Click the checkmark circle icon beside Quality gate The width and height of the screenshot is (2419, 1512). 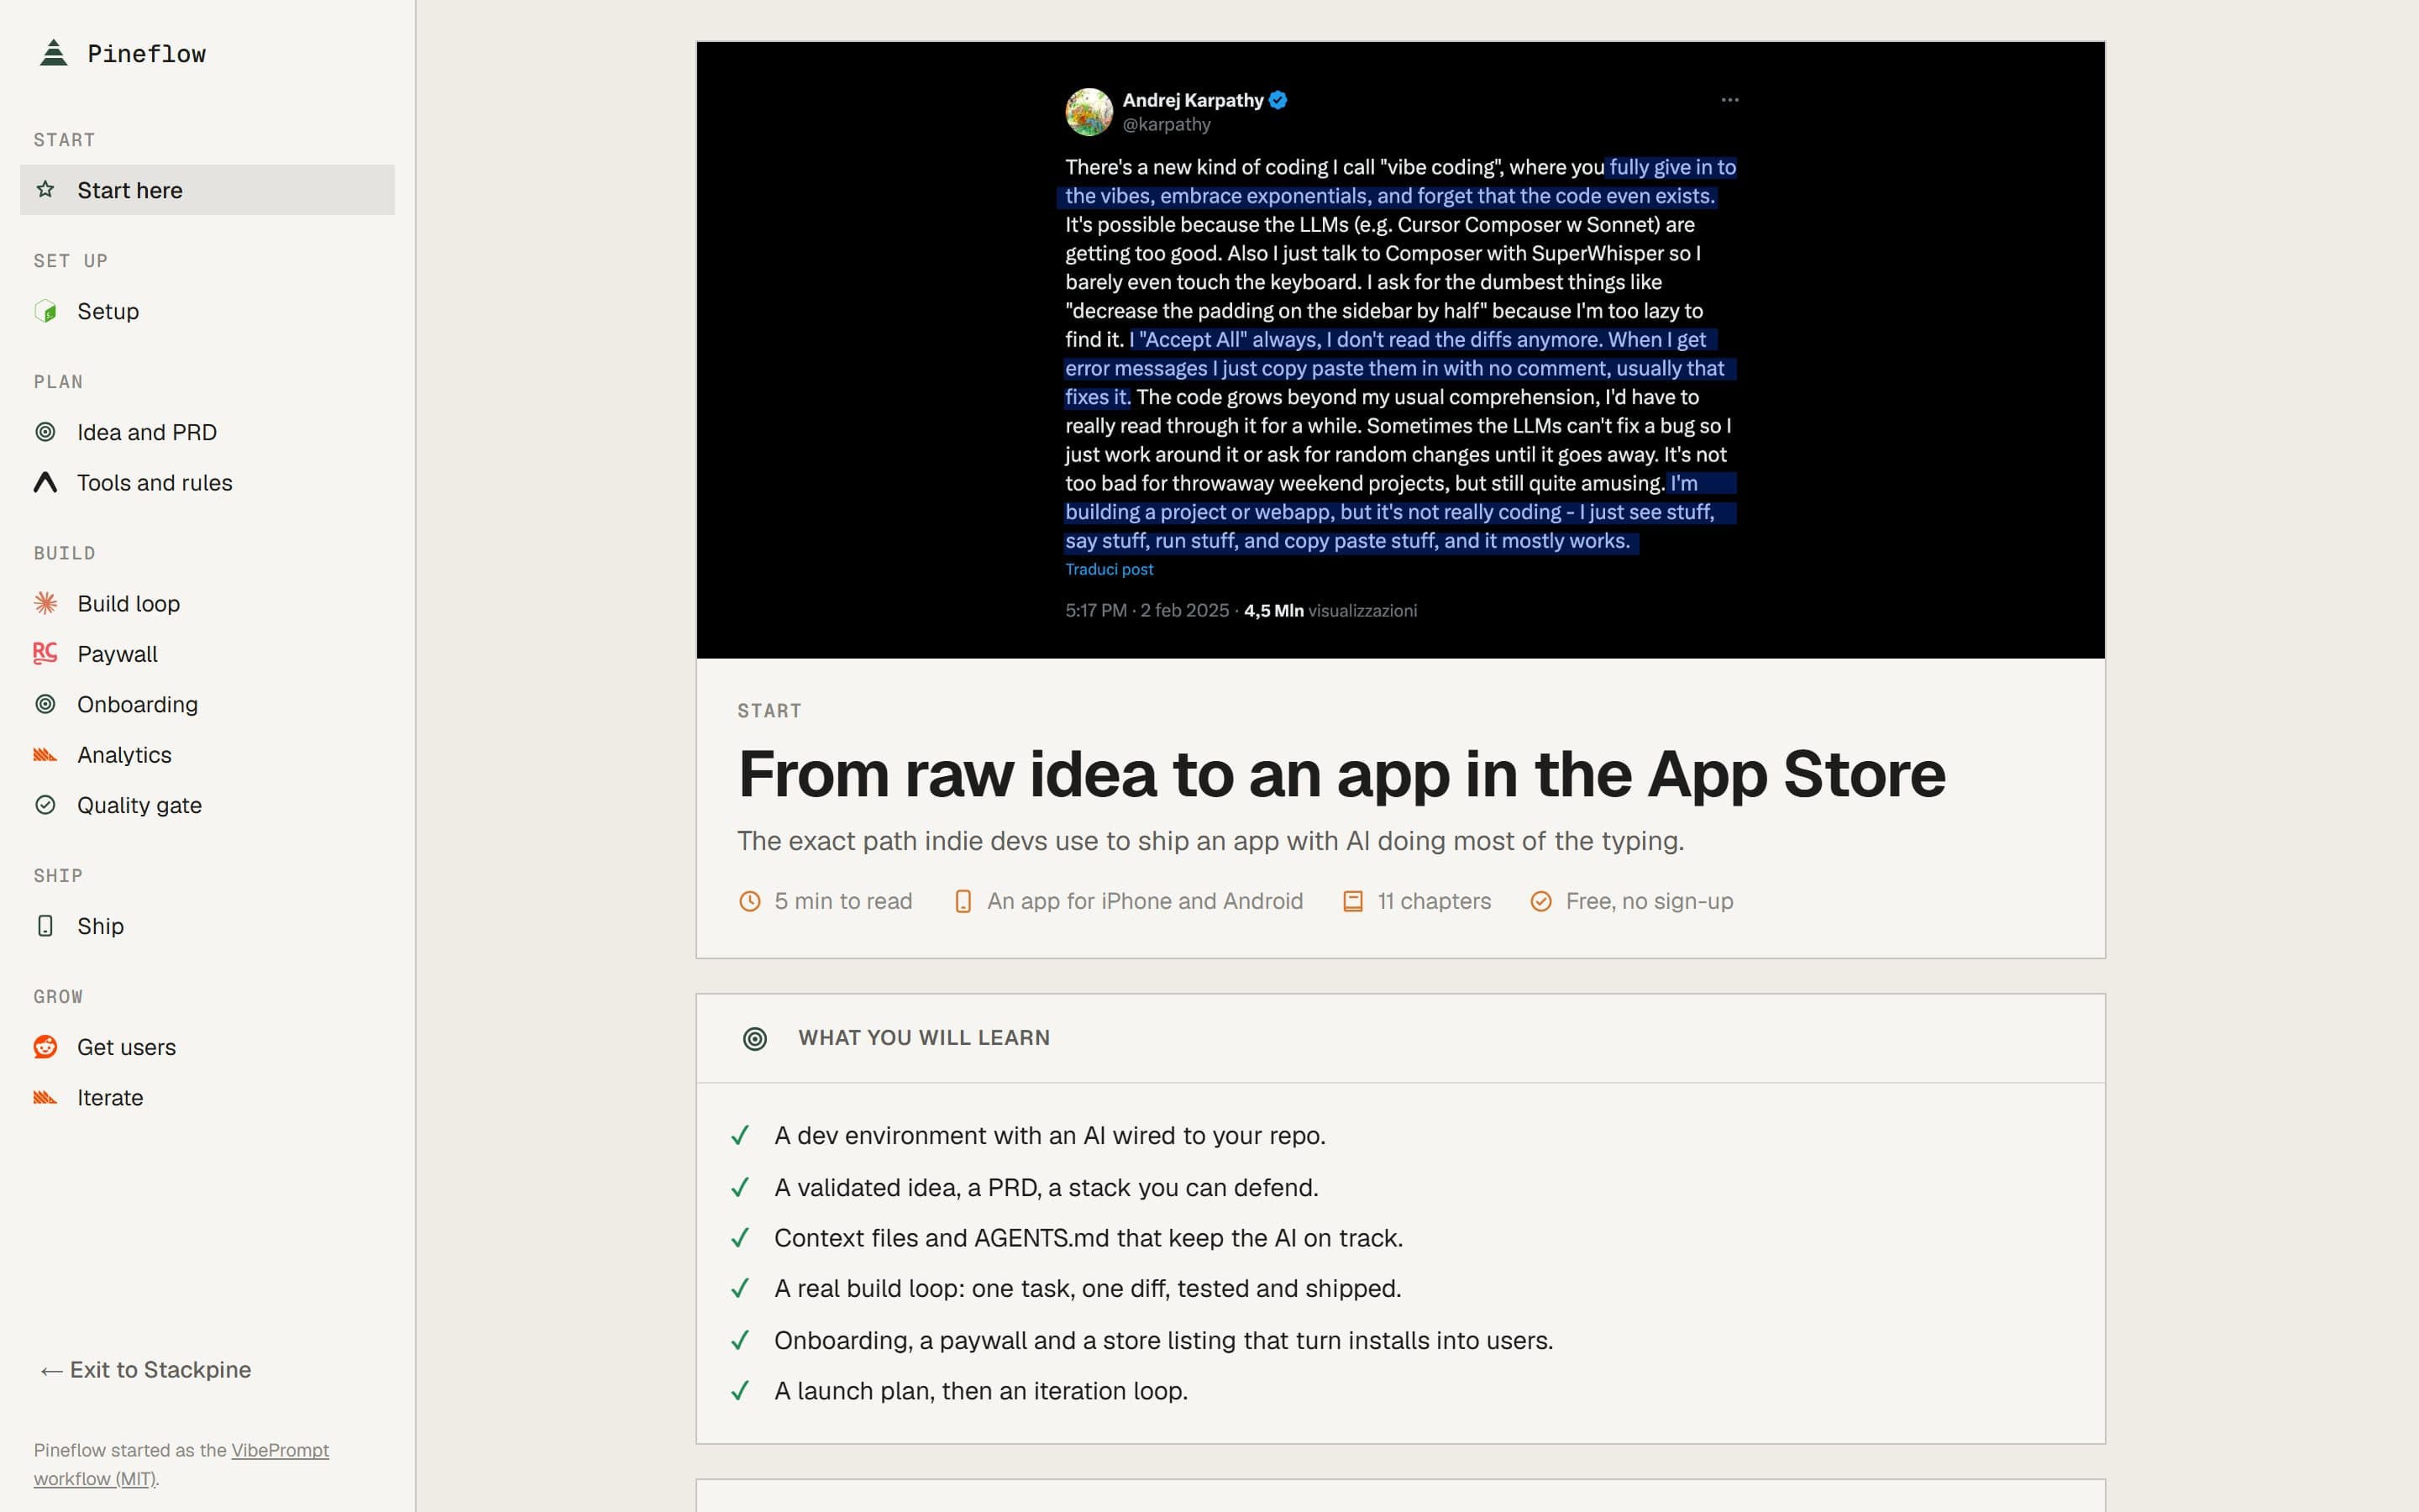[45, 805]
